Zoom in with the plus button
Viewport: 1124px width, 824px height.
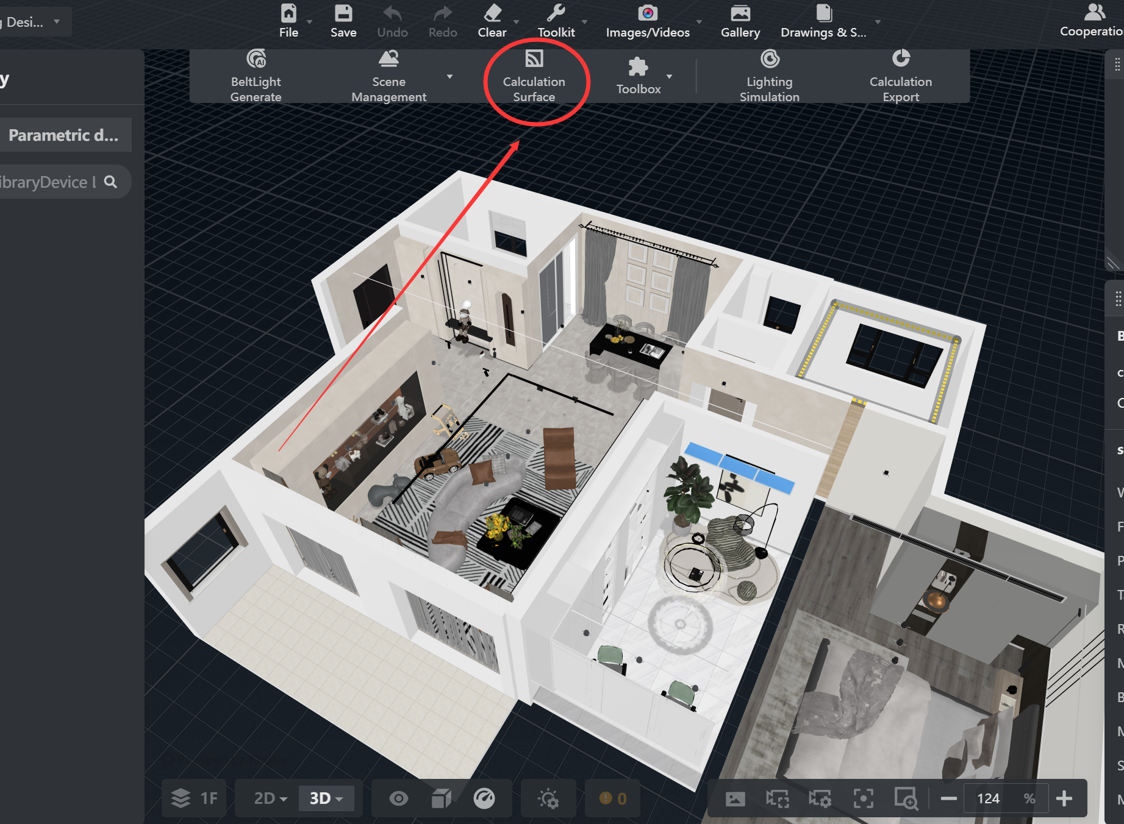(1064, 798)
